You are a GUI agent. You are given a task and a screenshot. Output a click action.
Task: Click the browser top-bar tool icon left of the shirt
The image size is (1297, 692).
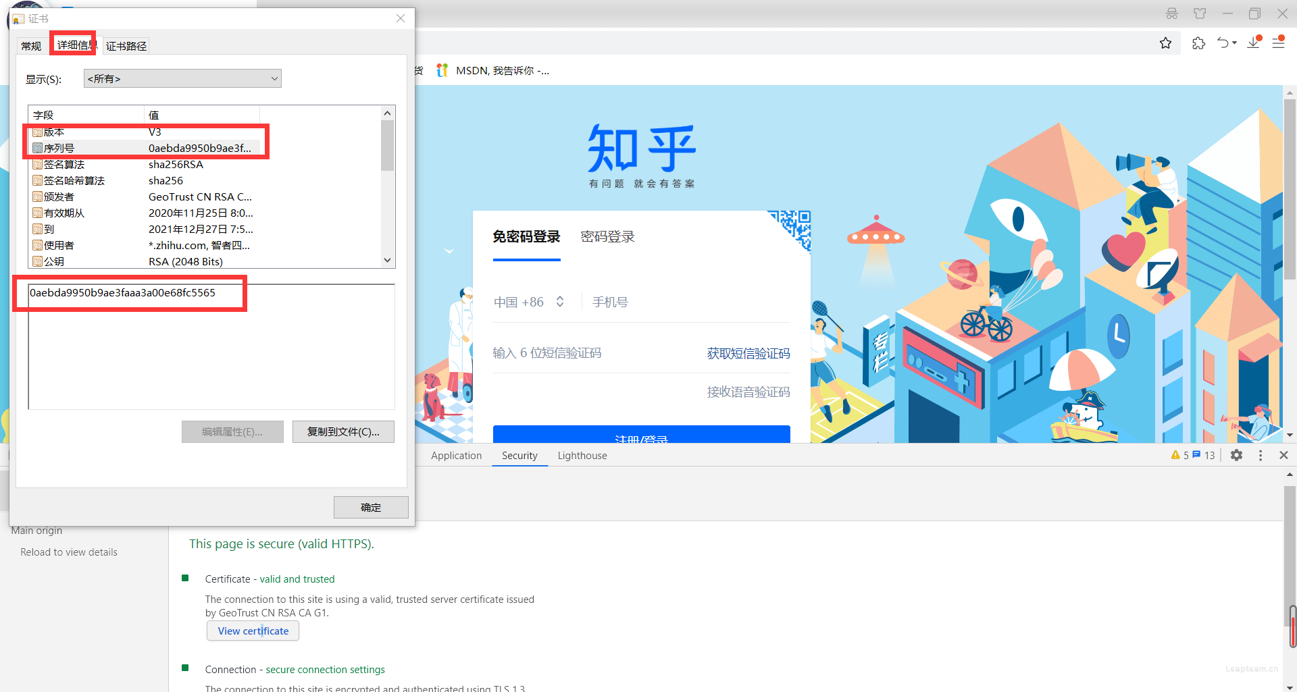coord(1171,14)
